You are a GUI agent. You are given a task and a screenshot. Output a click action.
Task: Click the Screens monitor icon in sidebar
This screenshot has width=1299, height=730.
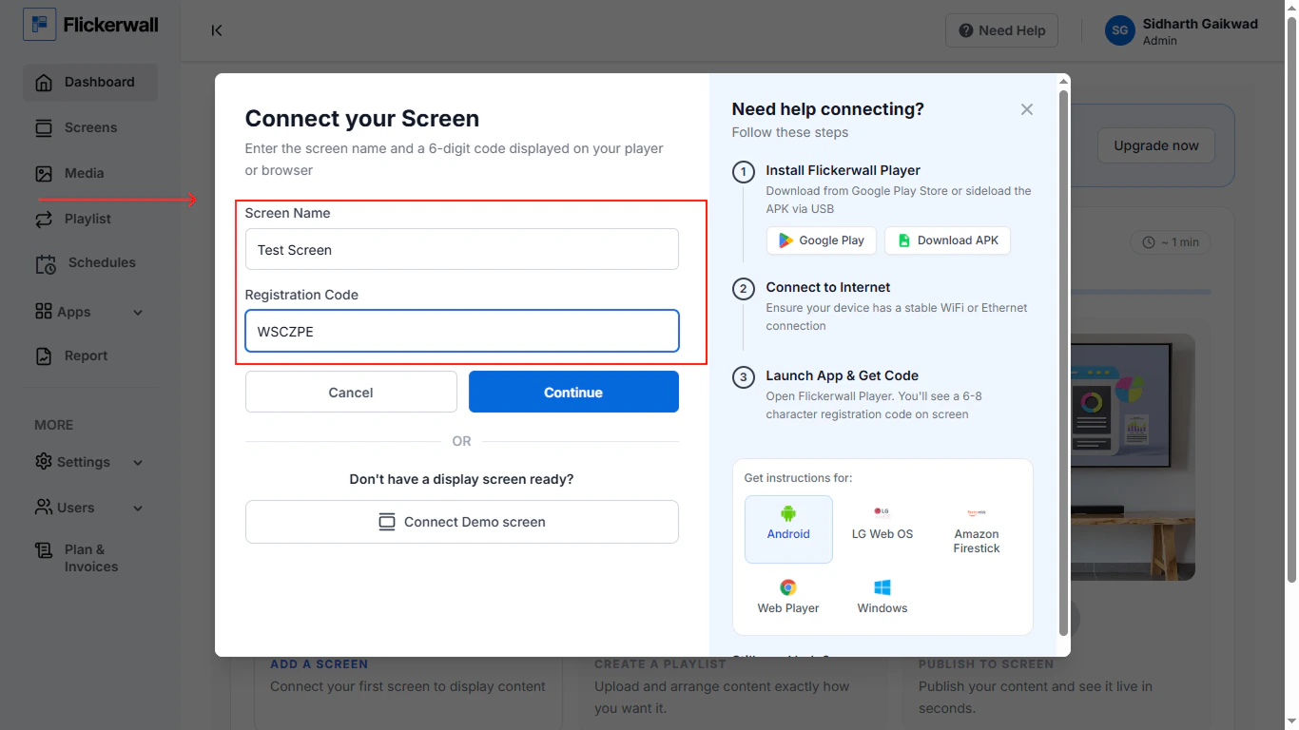(44, 128)
